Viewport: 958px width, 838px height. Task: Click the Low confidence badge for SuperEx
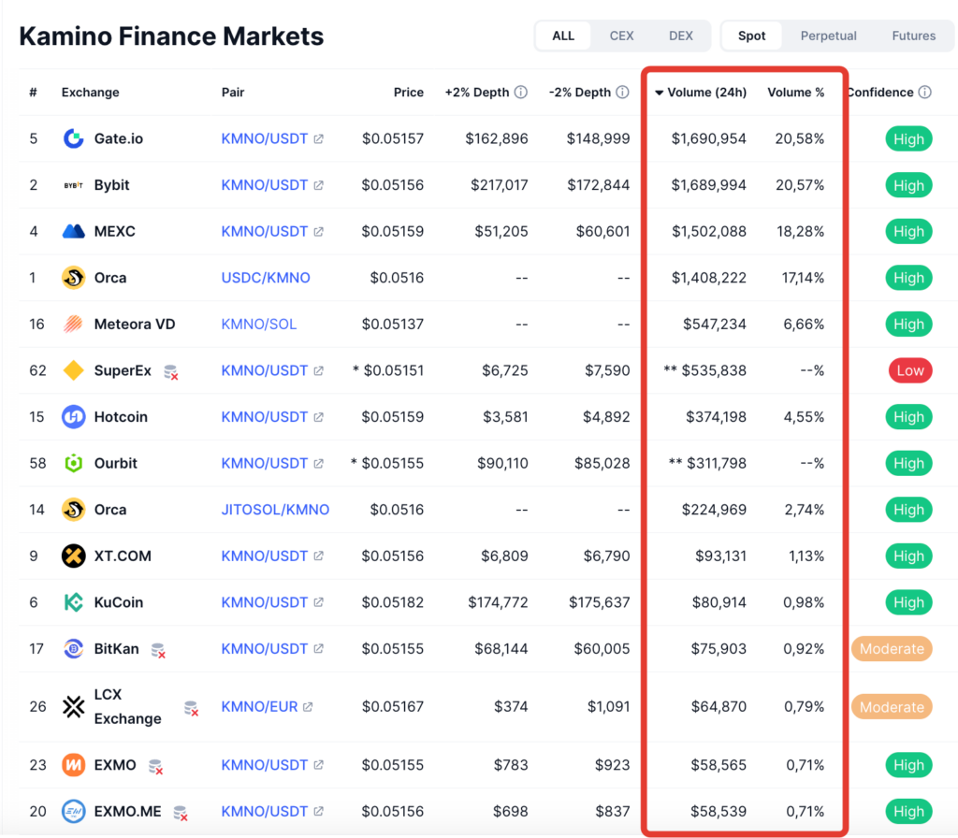pos(909,370)
